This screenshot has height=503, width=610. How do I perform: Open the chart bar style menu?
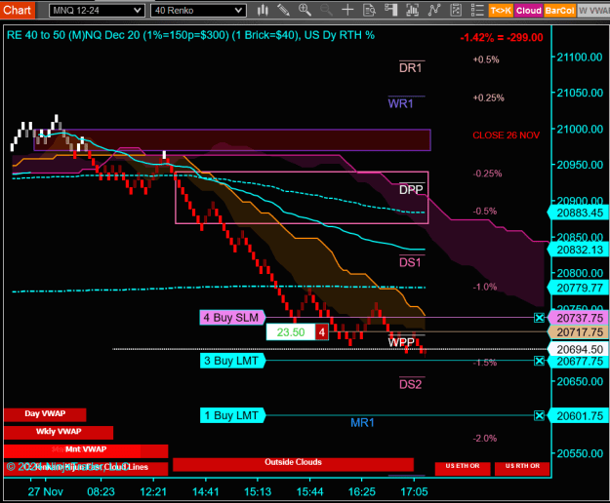(x=263, y=10)
